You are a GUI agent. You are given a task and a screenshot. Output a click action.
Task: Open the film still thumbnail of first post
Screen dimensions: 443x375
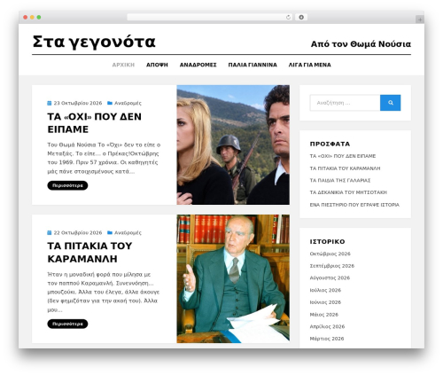233,145
